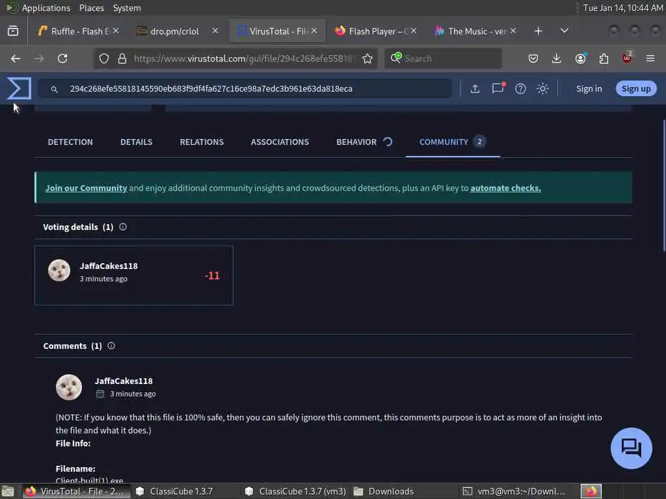Click the shield tracking protection icon

click(104, 58)
